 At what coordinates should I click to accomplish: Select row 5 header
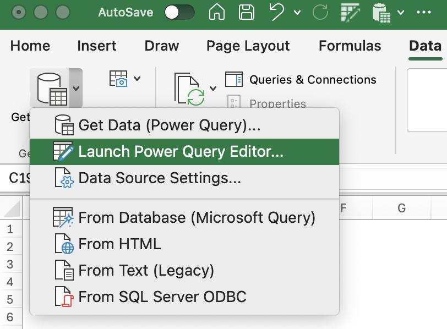(11, 300)
